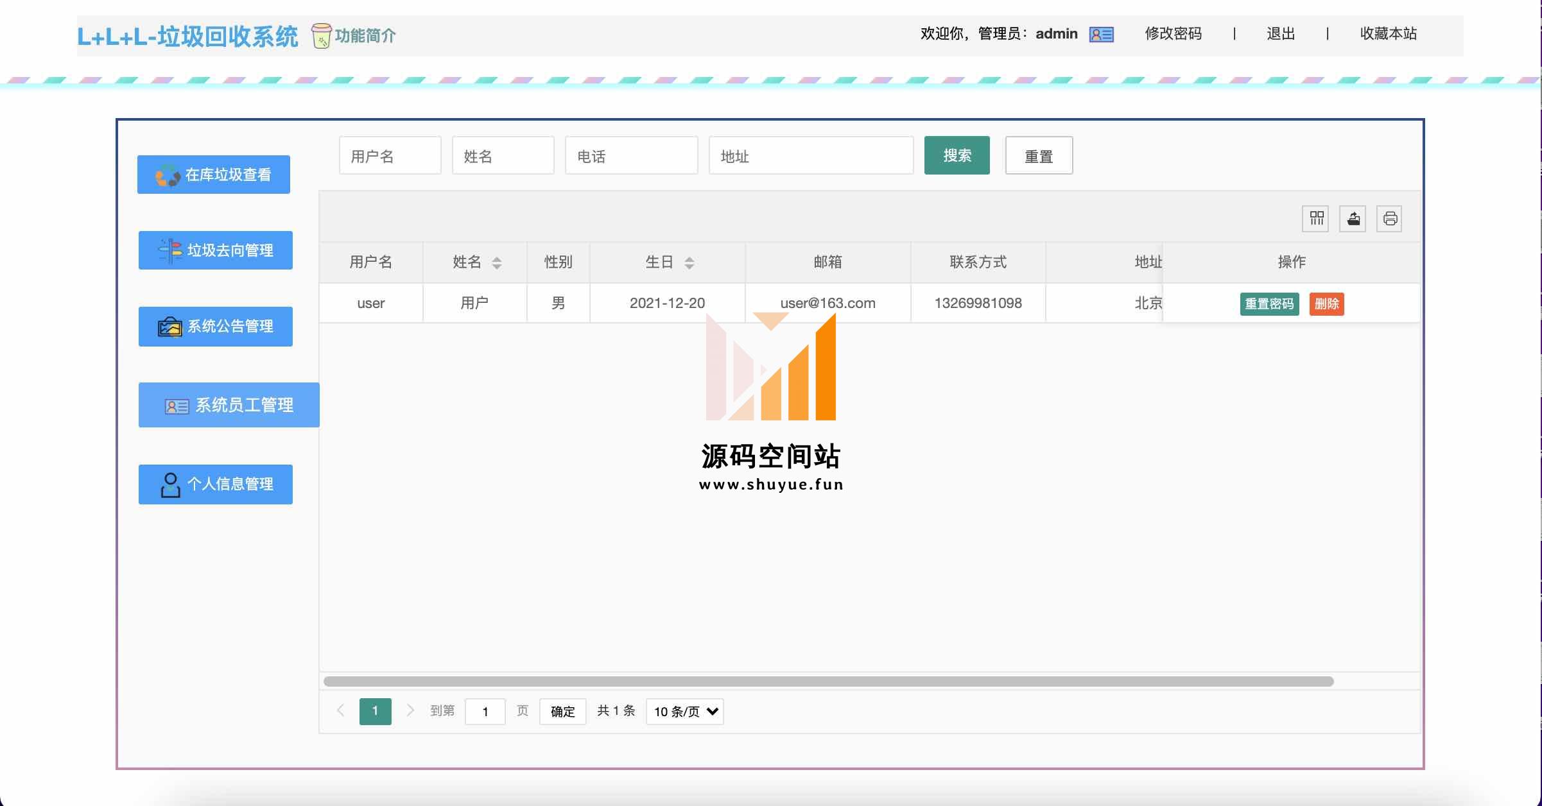Go to the next page arrow

(410, 710)
